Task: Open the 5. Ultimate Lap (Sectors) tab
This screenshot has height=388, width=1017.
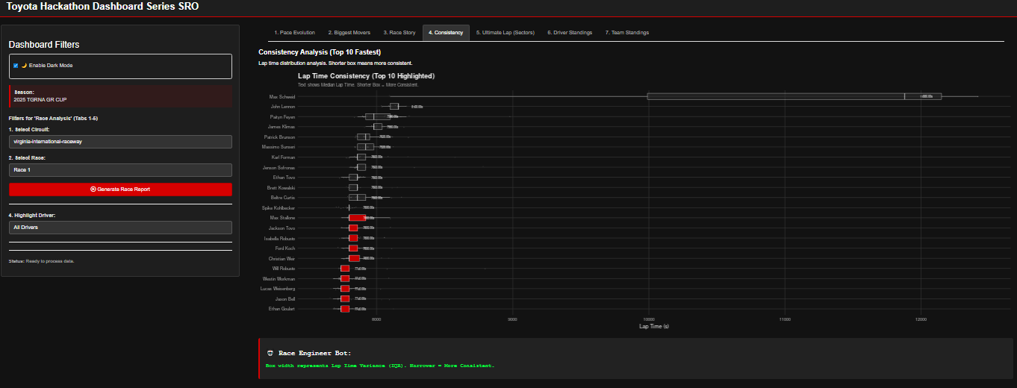Action: (506, 33)
